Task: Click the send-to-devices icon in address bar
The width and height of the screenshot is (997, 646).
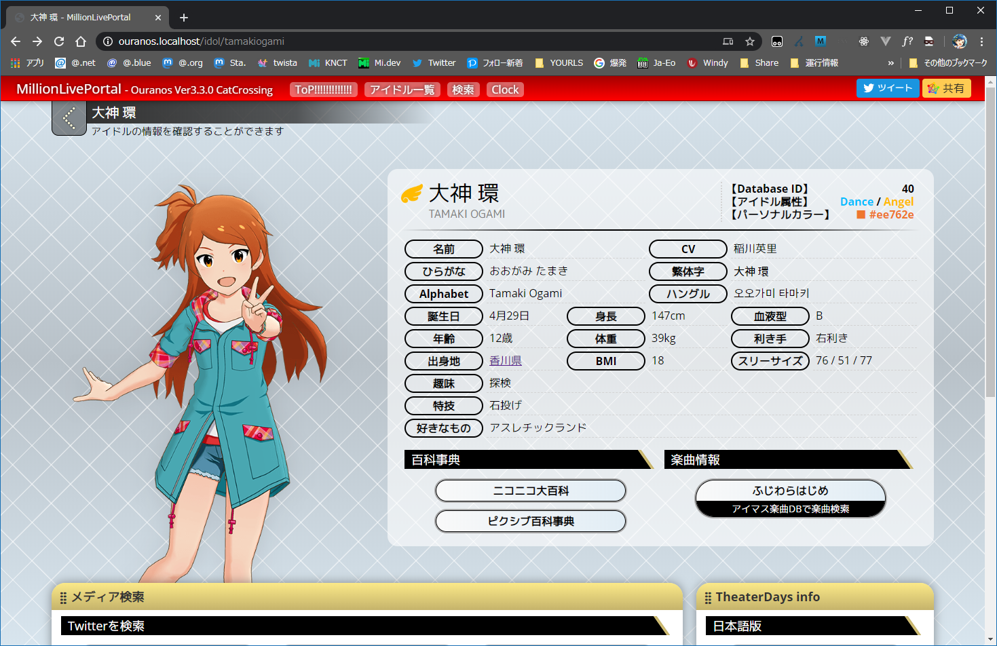Action: point(728,41)
